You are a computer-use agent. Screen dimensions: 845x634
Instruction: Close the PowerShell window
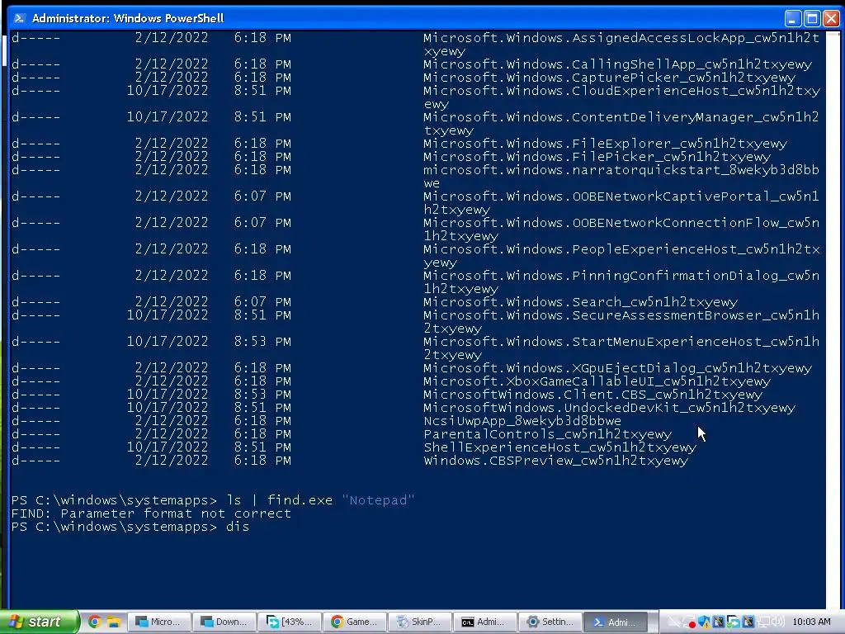[x=831, y=18]
